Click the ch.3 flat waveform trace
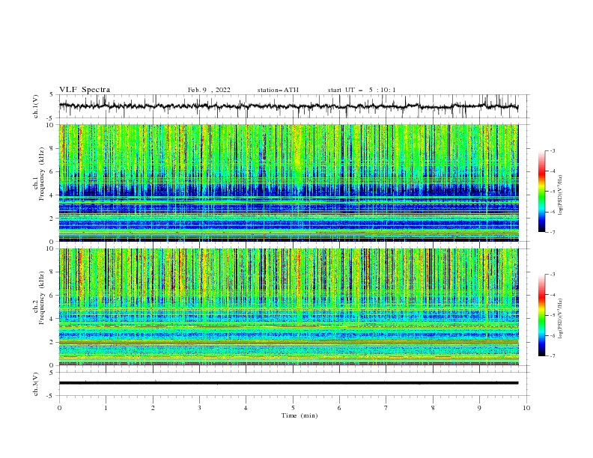 (x=288, y=383)
